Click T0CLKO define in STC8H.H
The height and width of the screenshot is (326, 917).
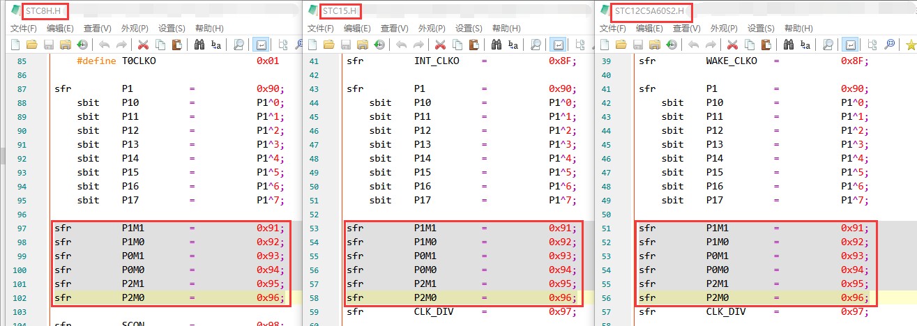[178, 61]
